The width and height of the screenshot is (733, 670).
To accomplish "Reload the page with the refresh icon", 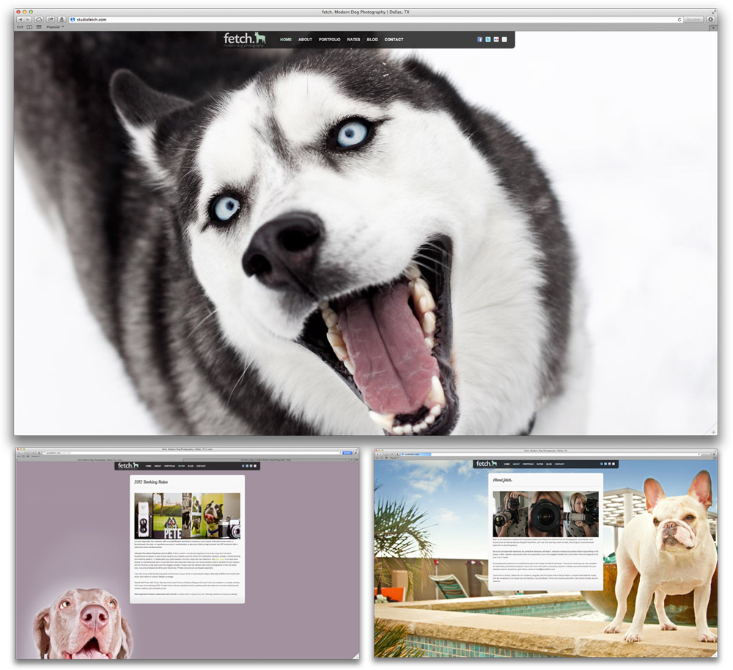I will point(679,19).
